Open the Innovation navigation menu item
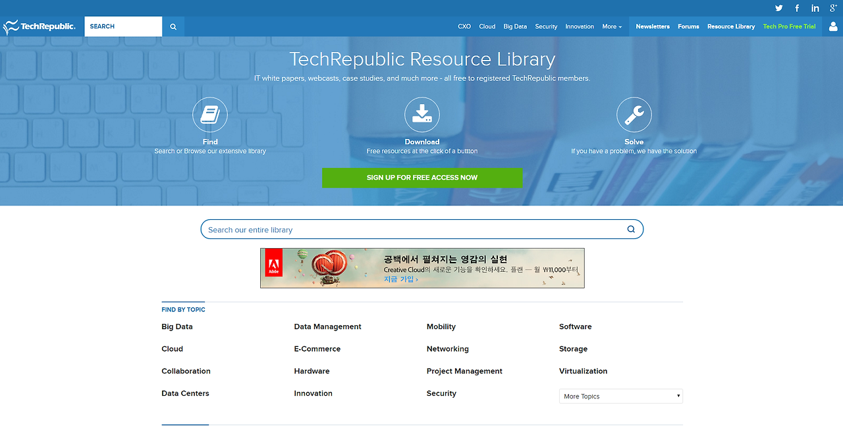 click(580, 26)
